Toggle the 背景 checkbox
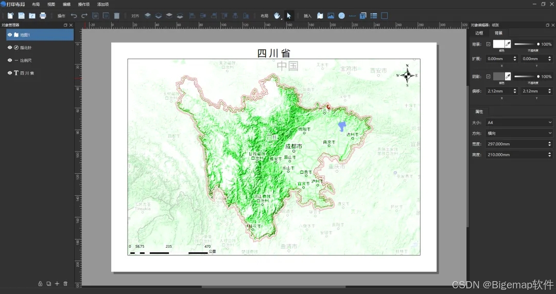The width and height of the screenshot is (556, 294). pyautogui.click(x=488, y=44)
